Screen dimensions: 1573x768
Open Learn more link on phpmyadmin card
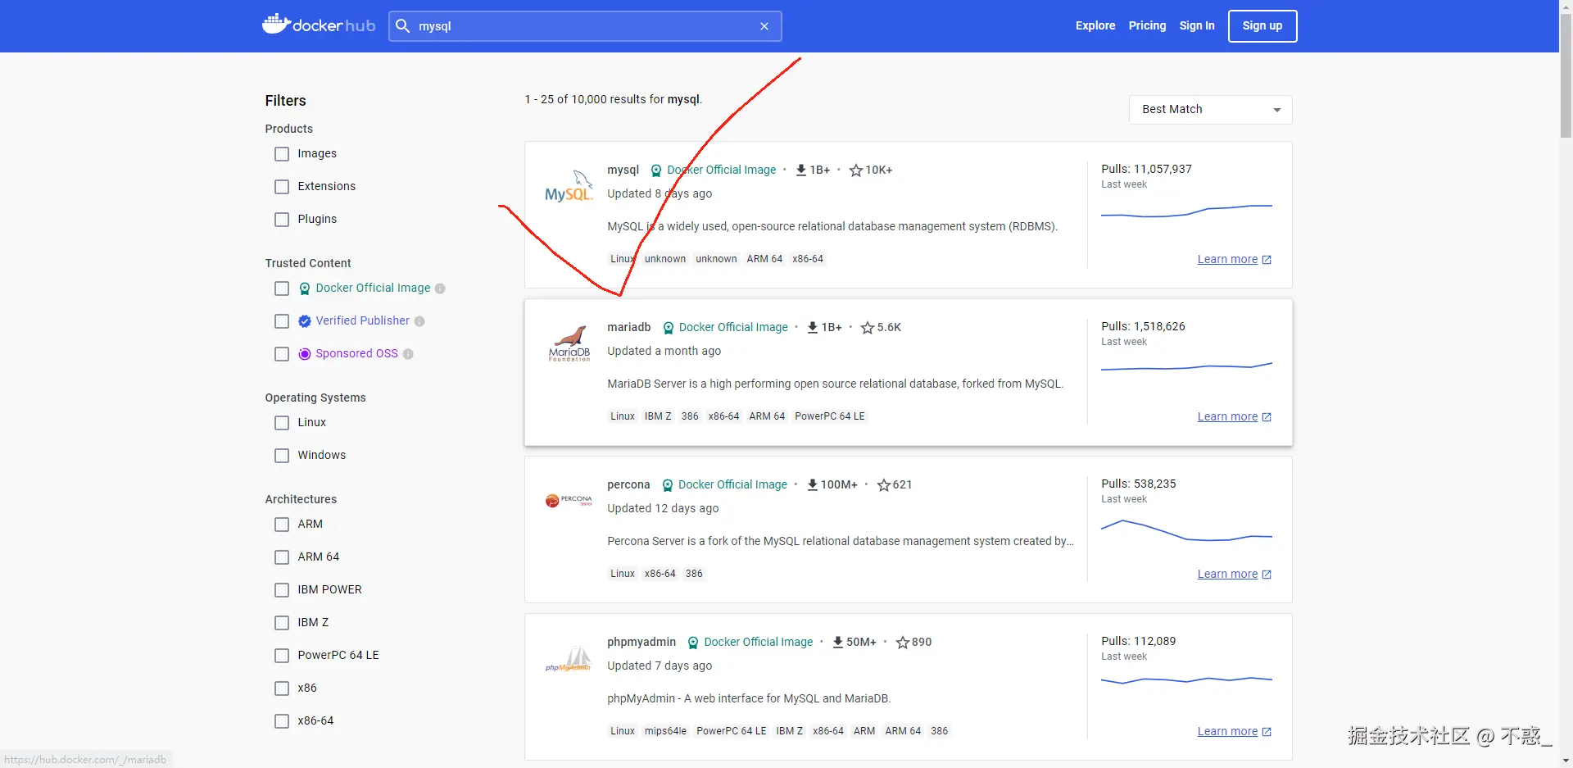[x=1235, y=731]
